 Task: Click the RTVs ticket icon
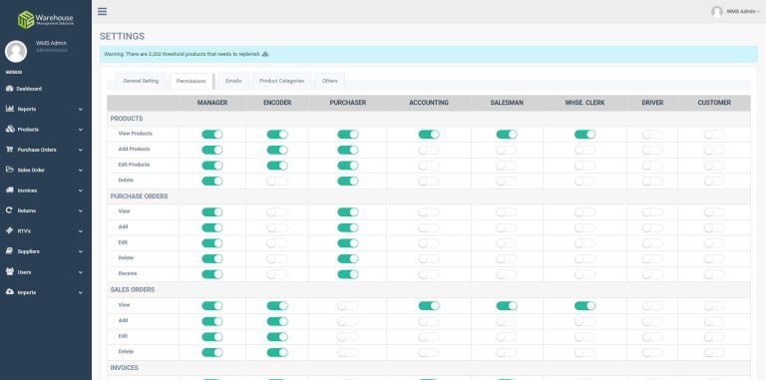9,230
